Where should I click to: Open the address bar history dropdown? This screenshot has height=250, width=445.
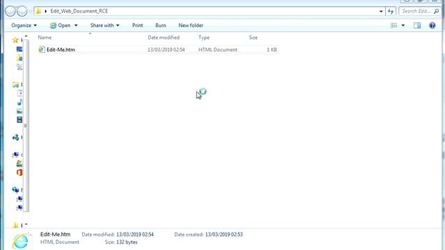[381, 11]
